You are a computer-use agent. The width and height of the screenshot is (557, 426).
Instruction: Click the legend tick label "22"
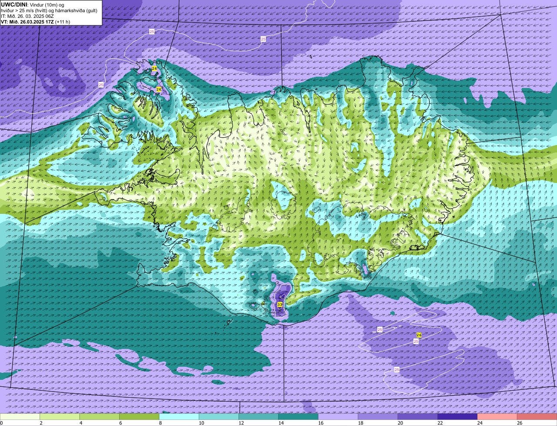coord(440,423)
